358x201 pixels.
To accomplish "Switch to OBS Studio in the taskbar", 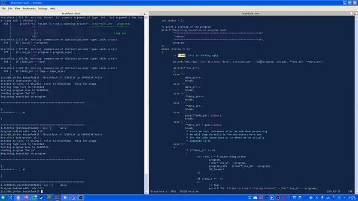I will (81, 198).
